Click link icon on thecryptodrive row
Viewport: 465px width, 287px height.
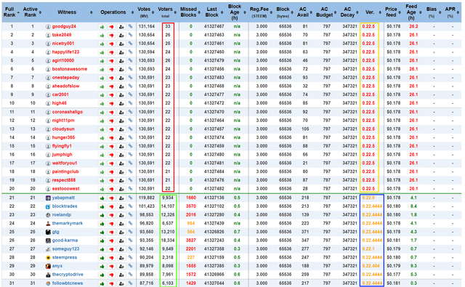coord(130,275)
